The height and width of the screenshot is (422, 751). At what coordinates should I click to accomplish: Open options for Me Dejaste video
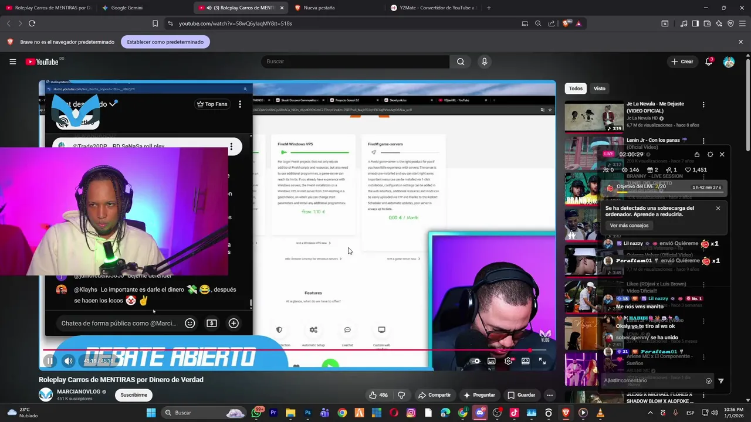[x=703, y=105]
